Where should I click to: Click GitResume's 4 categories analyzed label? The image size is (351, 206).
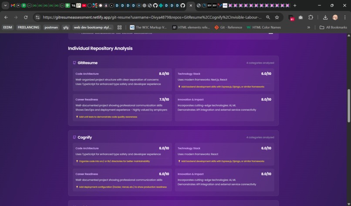pyautogui.click(x=260, y=63)
